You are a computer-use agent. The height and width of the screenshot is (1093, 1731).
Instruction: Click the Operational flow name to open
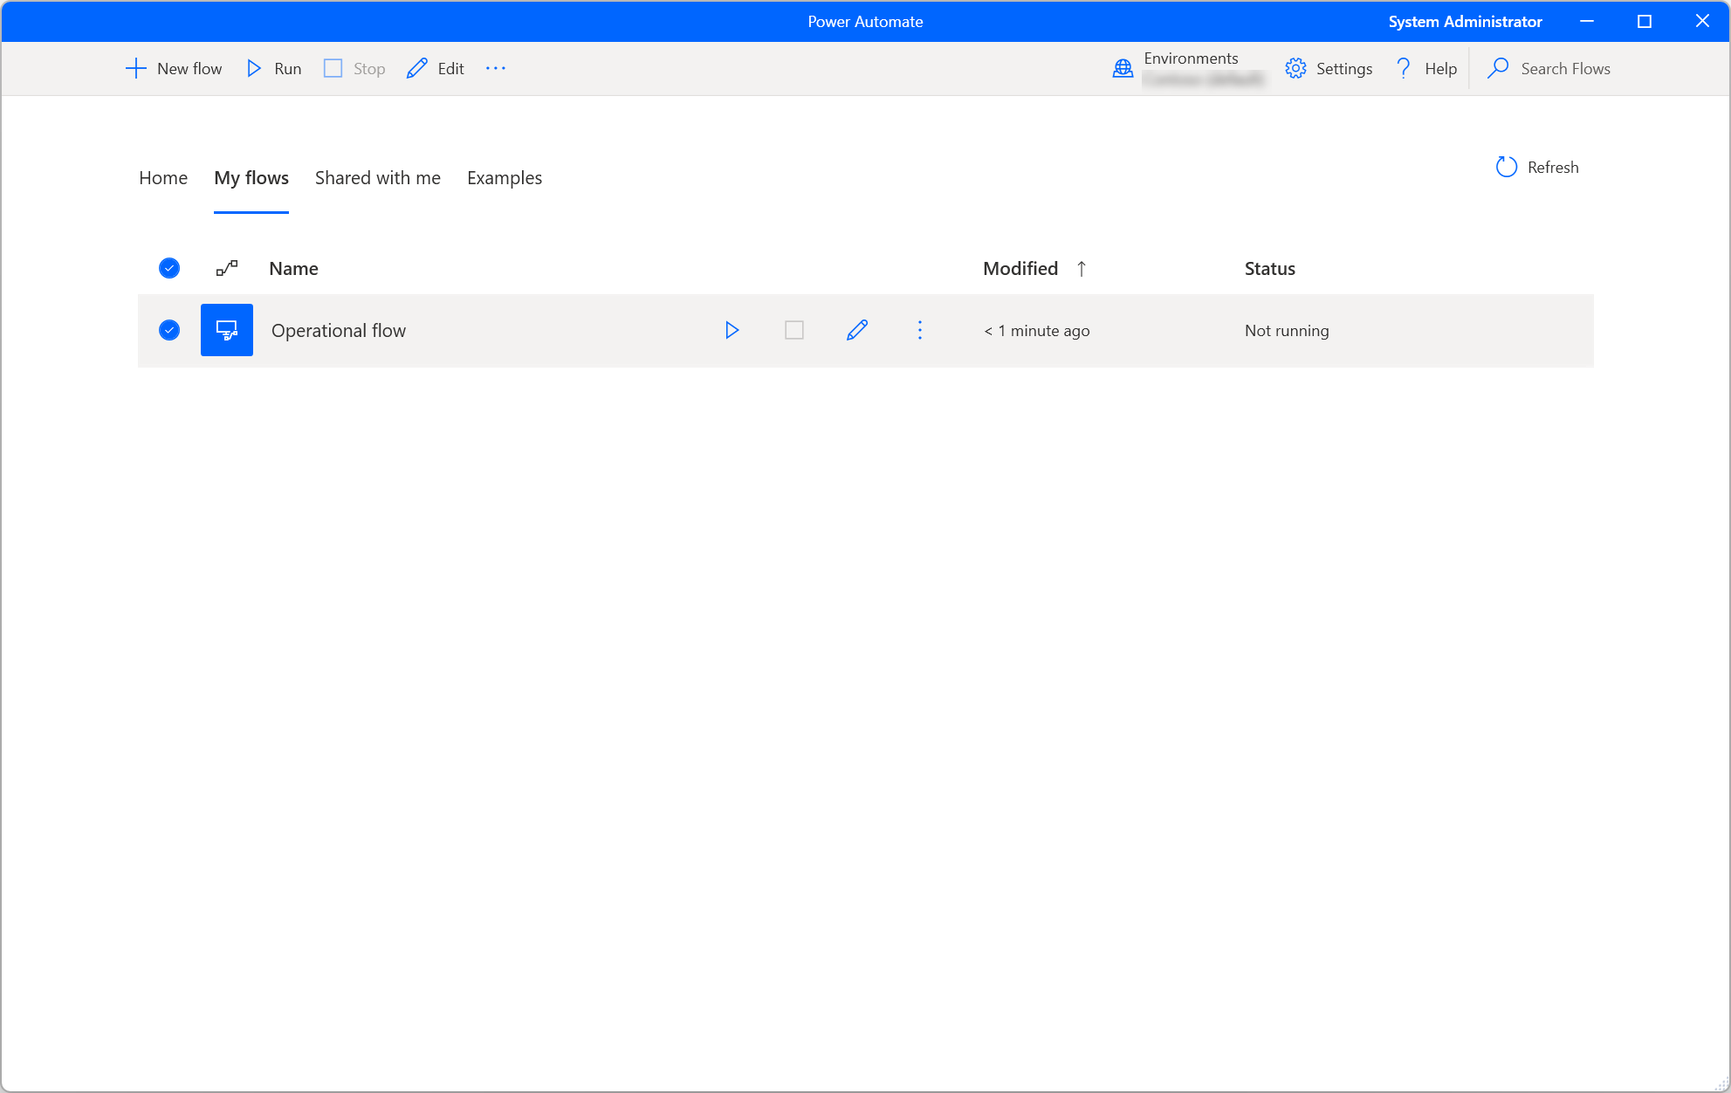point(338,328)
